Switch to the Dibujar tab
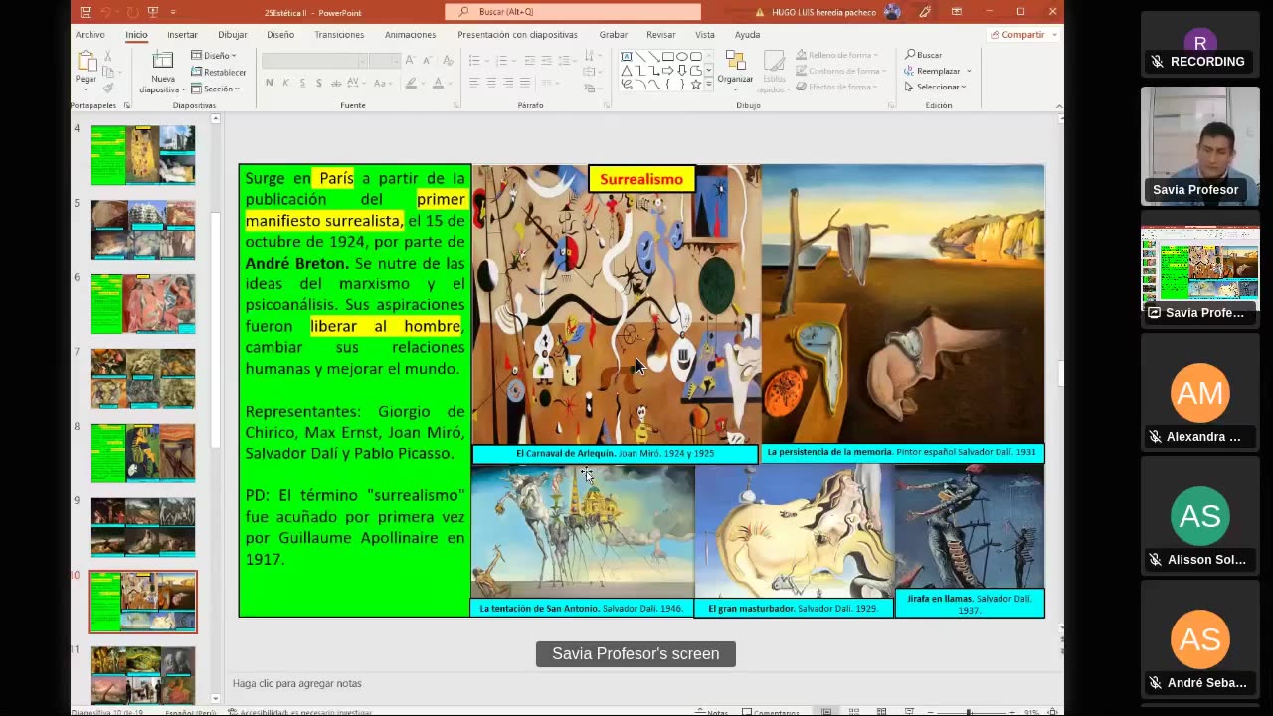1273x716 pixels. tap(233, 35)
